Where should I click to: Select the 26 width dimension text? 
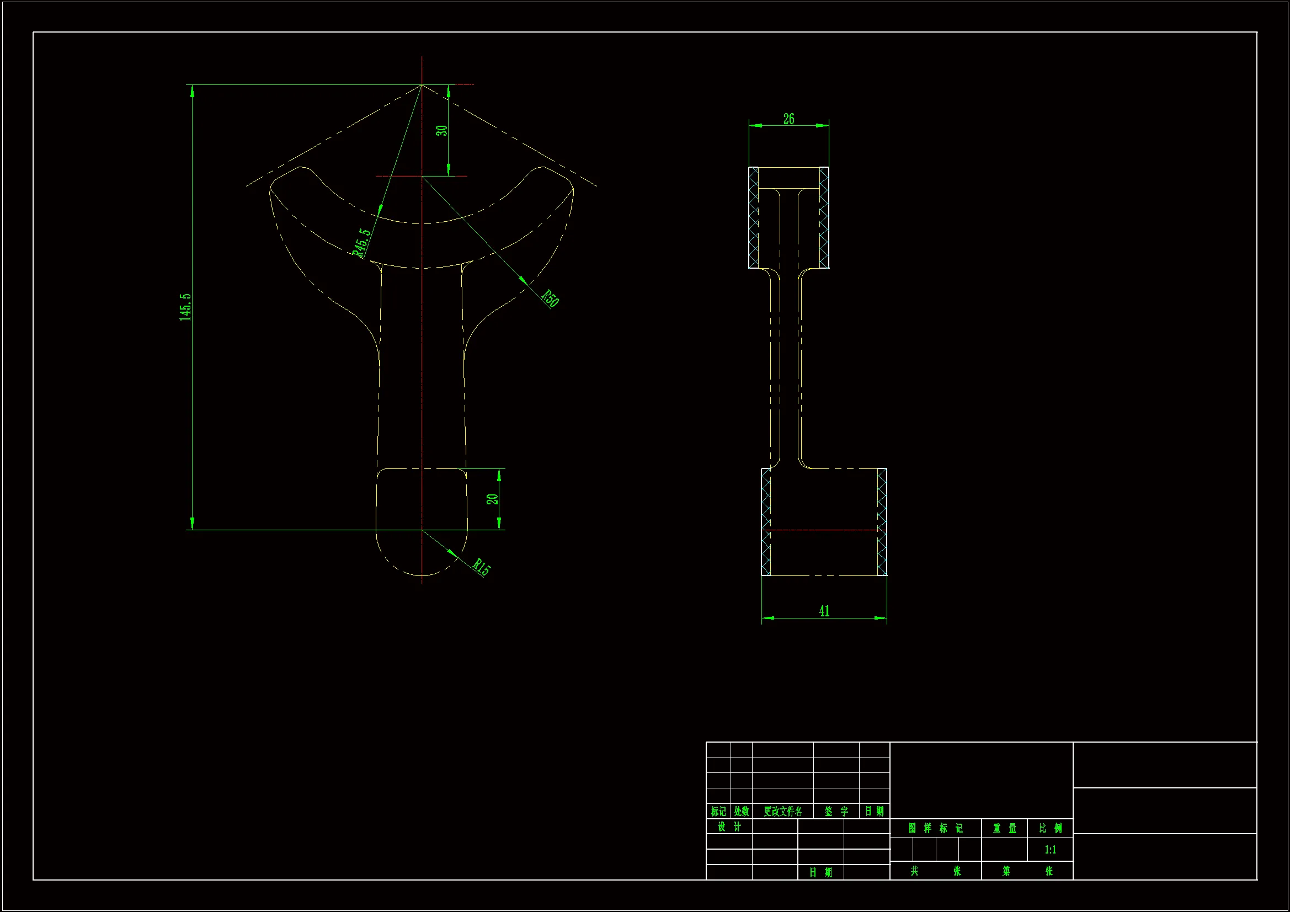pos(788,119)
